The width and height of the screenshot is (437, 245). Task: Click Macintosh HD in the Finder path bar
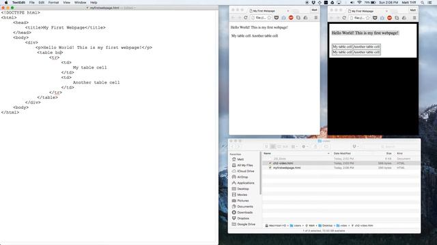click(276, 225)
